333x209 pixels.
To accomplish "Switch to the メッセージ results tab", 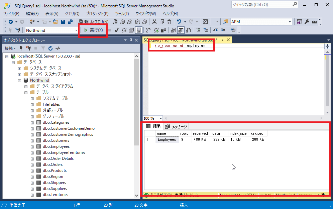I will pos(176,126).
